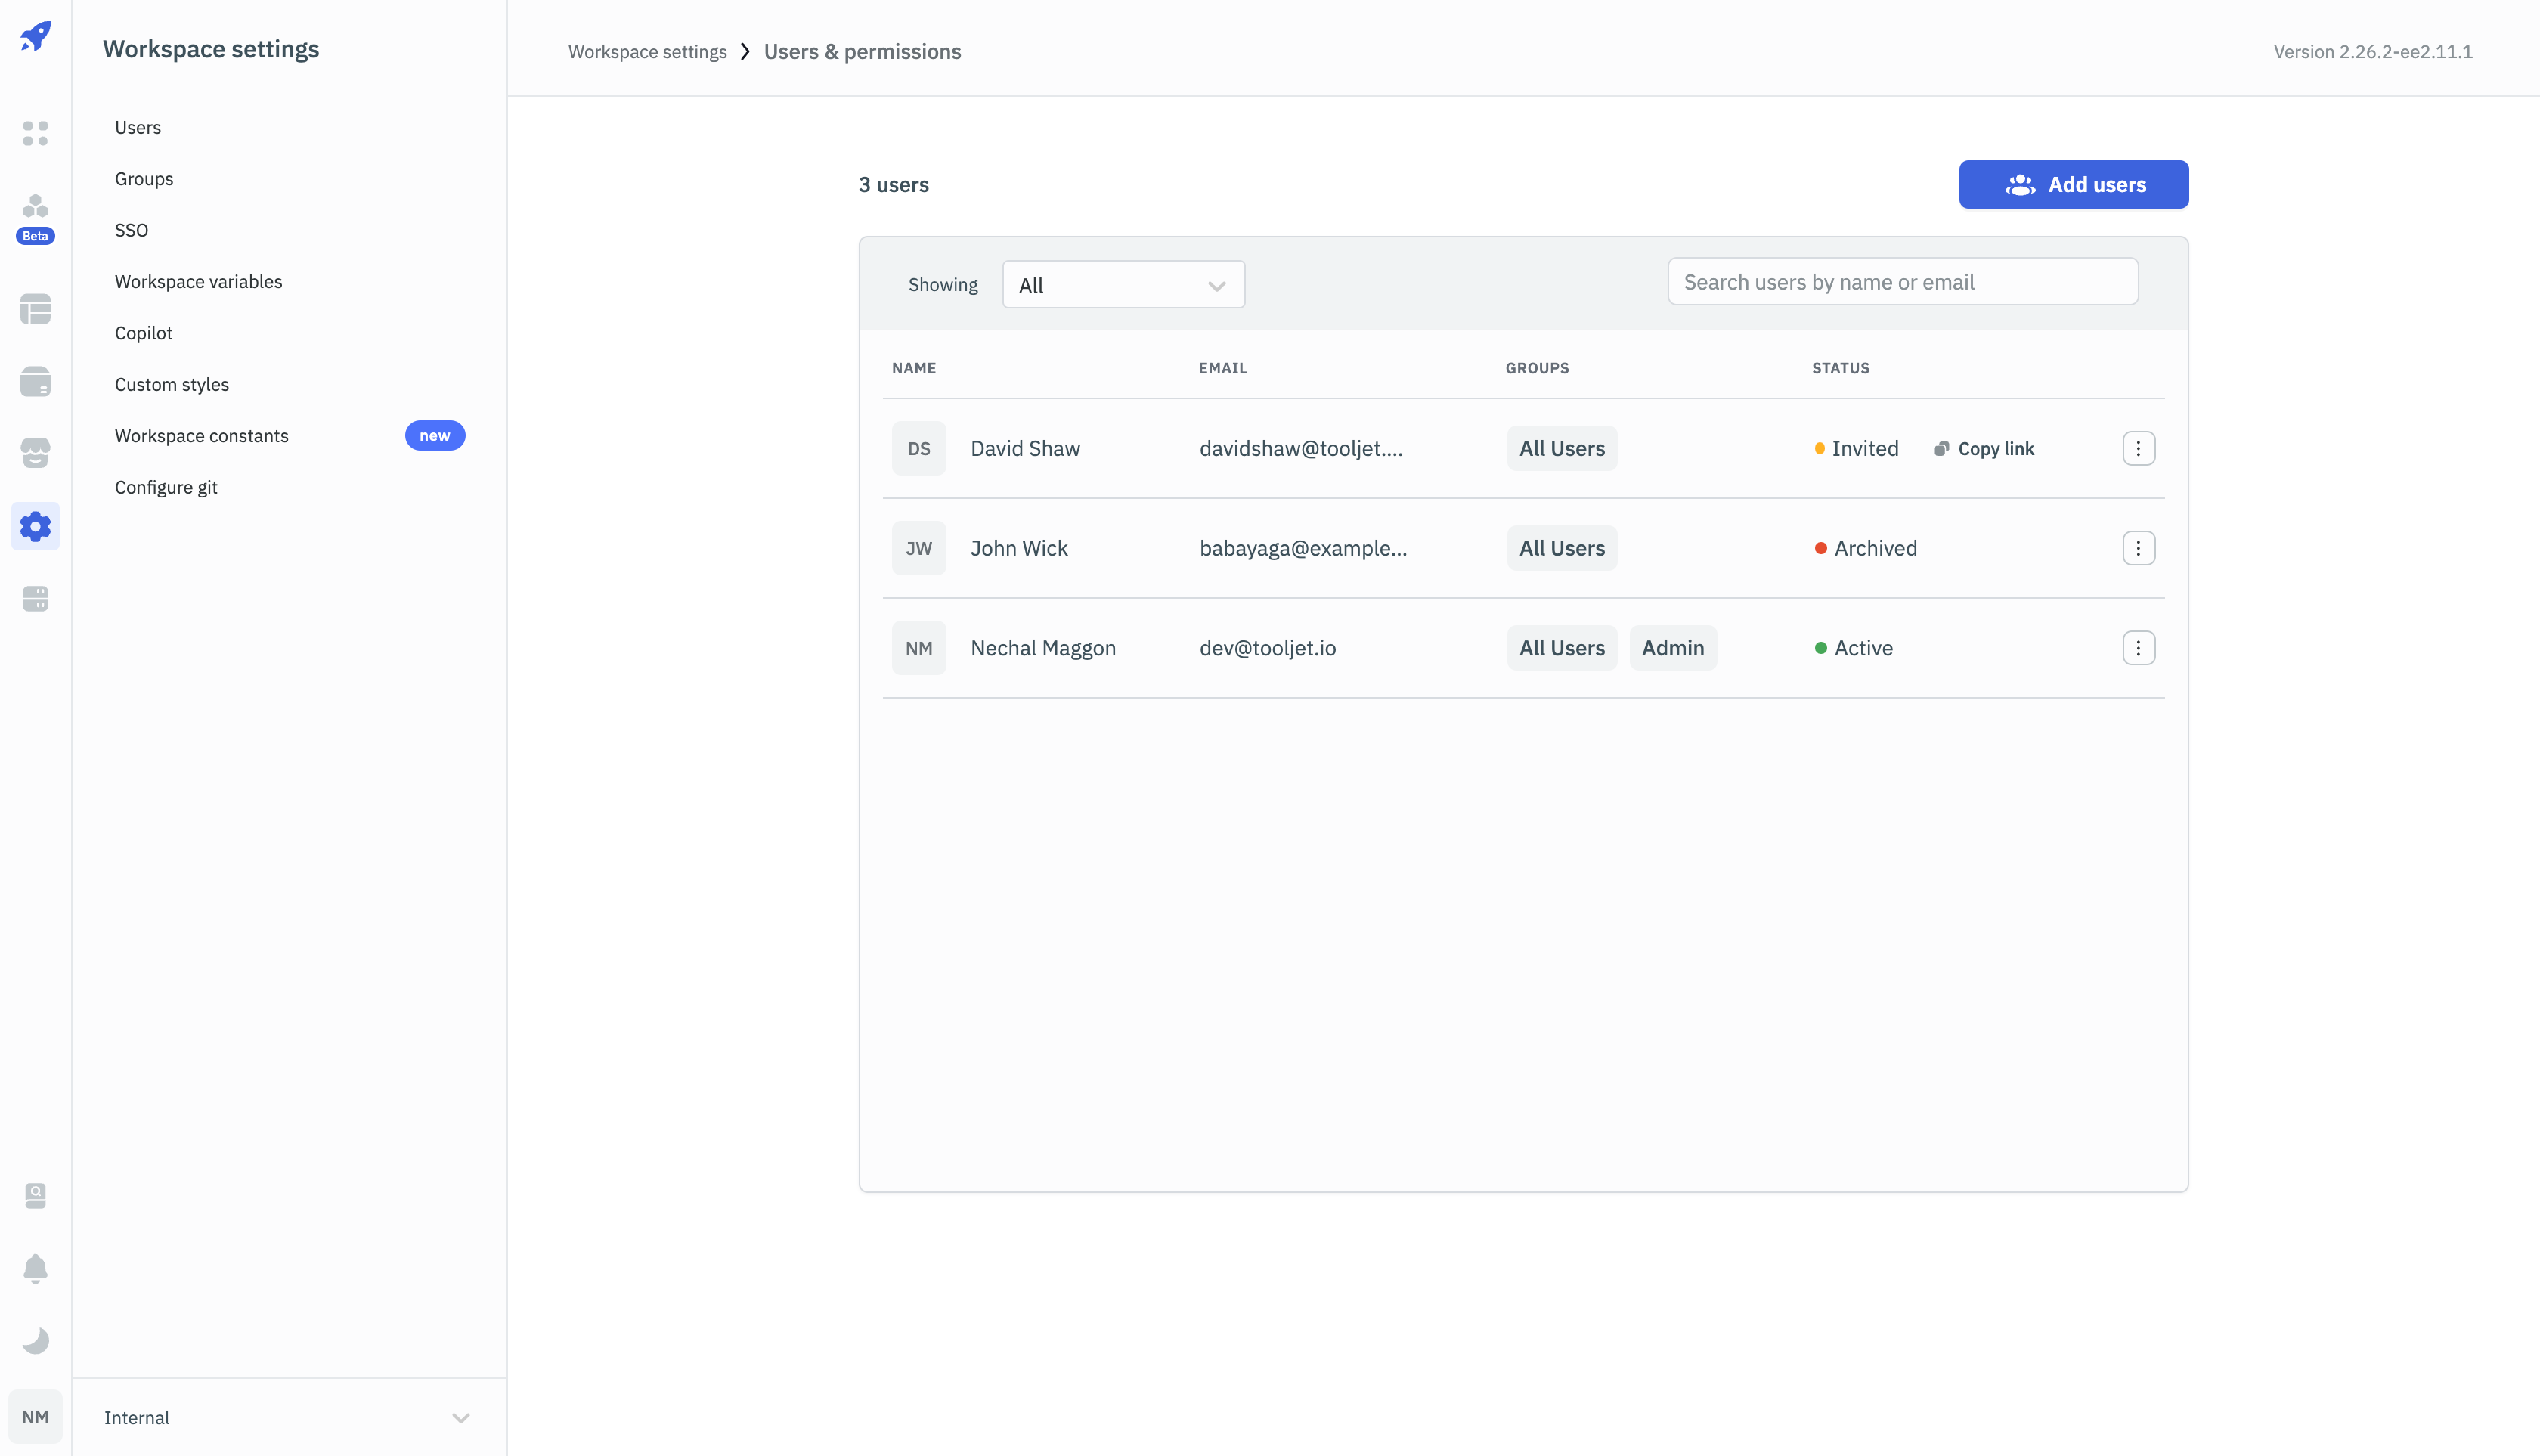Select Groups in settings menu
Screen dimensions: 2540x1456
point(144,179)
